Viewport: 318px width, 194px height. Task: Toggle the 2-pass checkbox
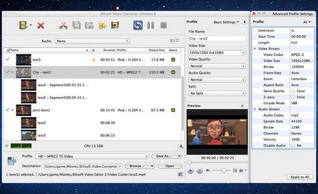293,97
